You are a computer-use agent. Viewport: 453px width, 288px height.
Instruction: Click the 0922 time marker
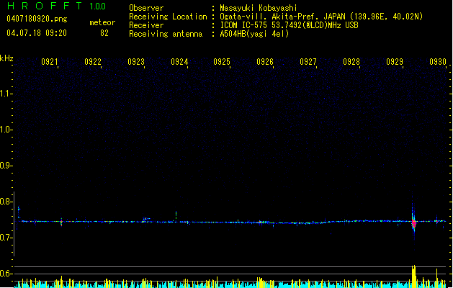coord(93,62)
